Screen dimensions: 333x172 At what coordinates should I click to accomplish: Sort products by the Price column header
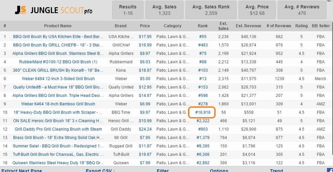click(x=145, y=26)
